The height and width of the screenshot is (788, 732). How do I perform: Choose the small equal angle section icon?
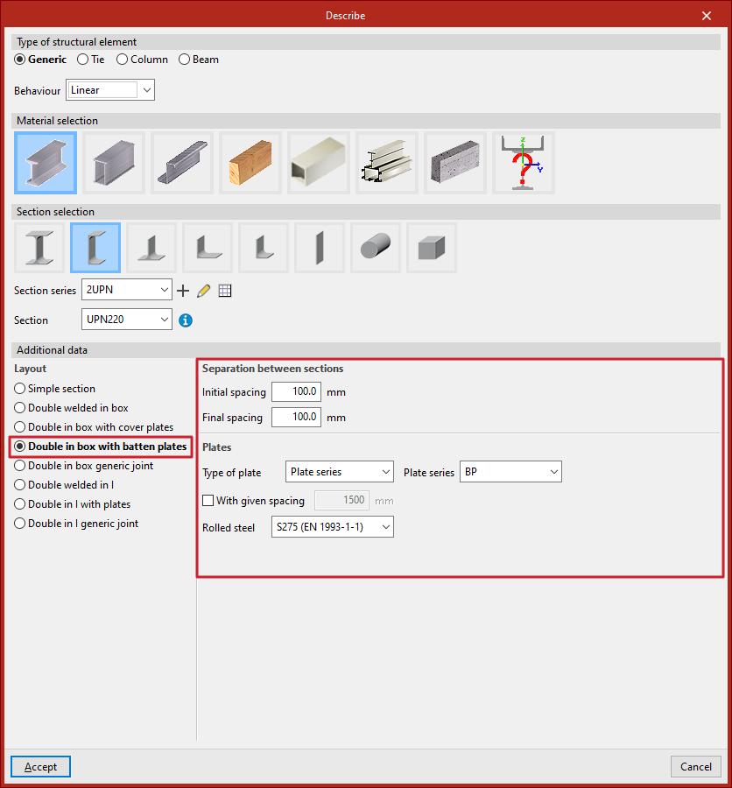click(264, 248)
